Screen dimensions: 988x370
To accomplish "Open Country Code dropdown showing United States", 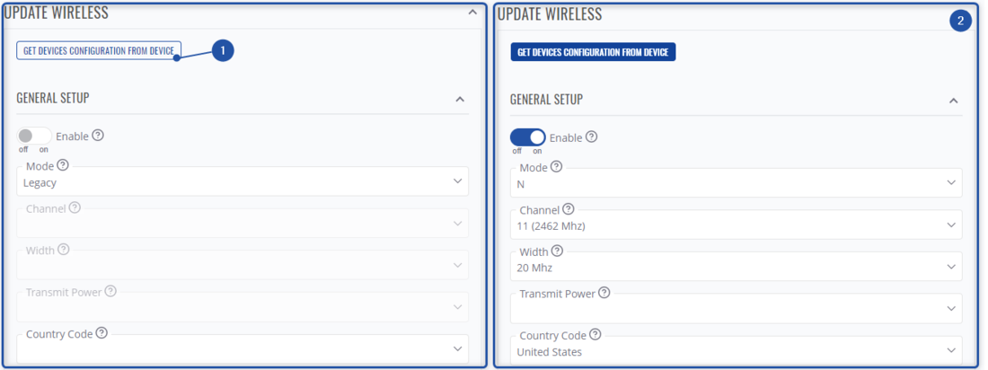I will click(736, 351).
